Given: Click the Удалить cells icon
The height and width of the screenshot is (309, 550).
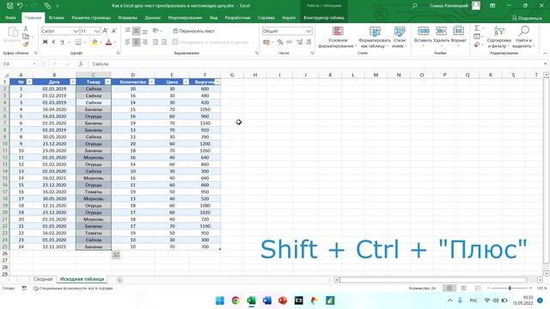Looking at the screenshot, I should coord(441,31).
